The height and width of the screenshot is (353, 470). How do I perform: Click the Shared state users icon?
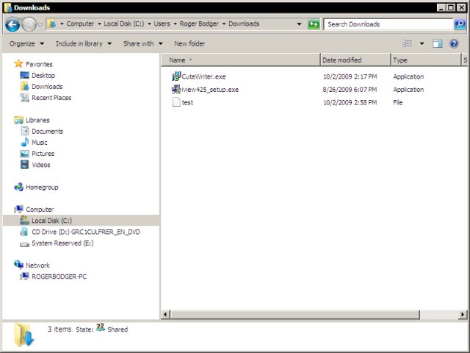pos(101,327)
